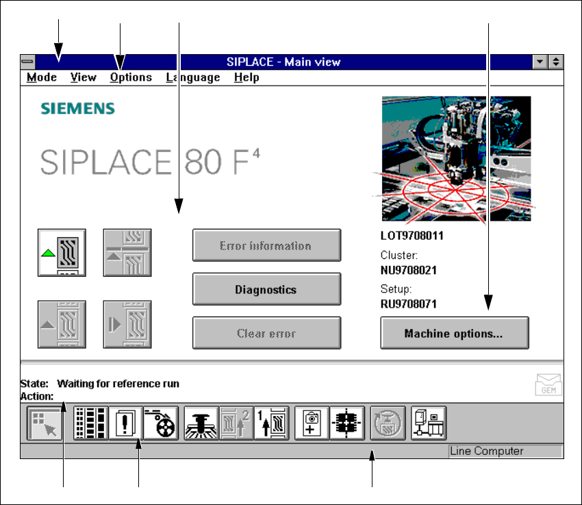The image size is (582, 505).
Task: Click the setup value RU9708071
Action: [409, 304]
